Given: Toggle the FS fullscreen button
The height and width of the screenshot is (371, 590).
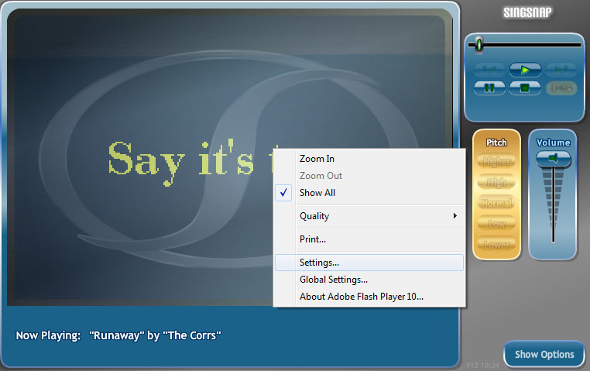Looking at the screenshot, I should click(561, 88).
